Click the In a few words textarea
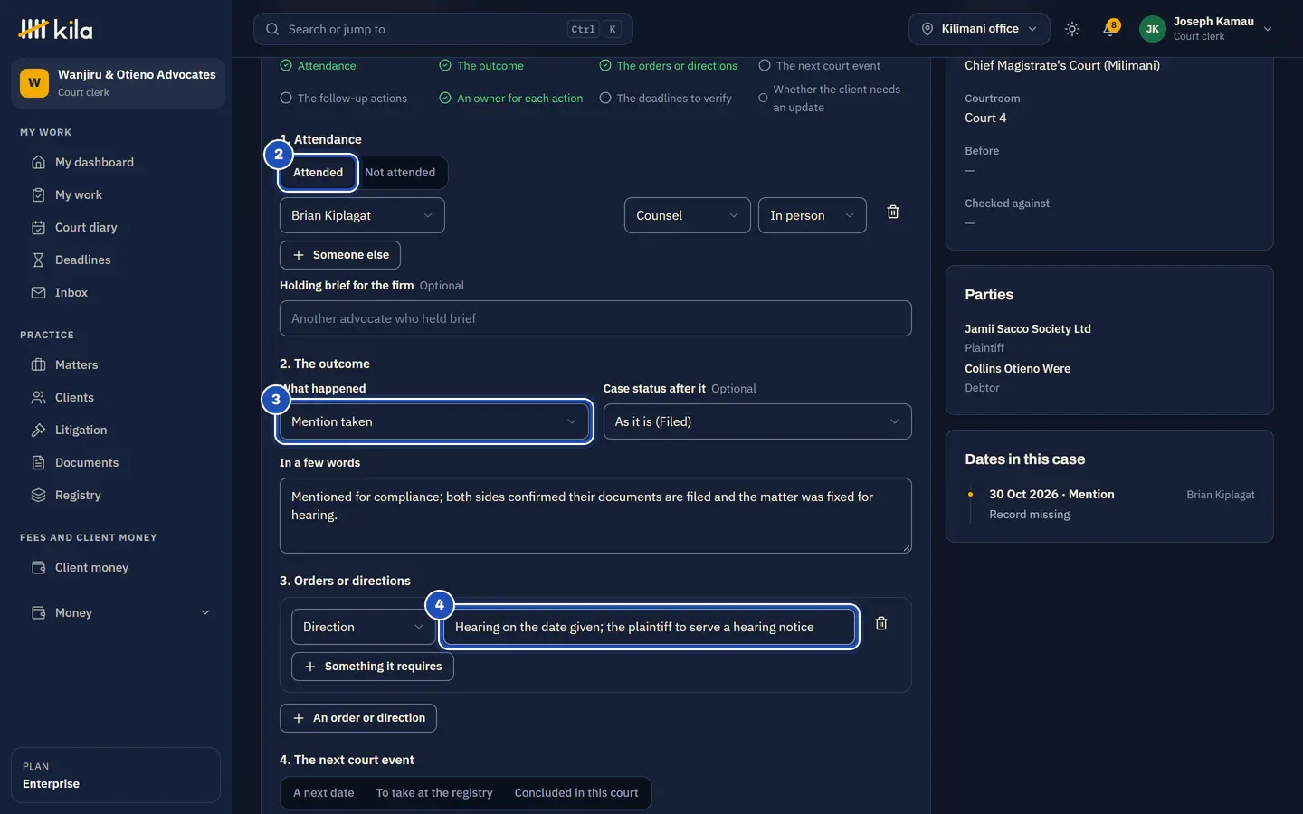 pos(595,516)
